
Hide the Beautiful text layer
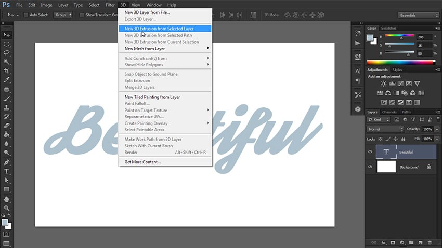[370, 152]
